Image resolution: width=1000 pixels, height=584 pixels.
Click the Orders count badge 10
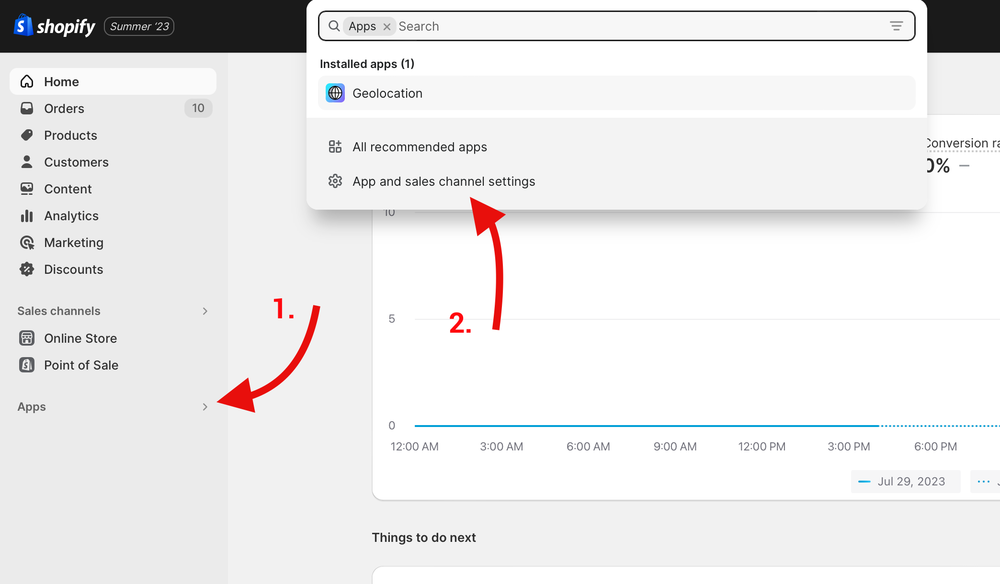198,108
